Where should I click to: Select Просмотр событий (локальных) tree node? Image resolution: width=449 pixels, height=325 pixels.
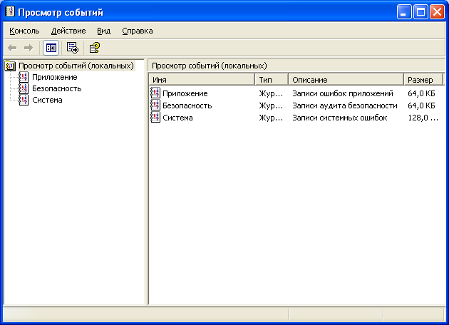pos(76,66)
